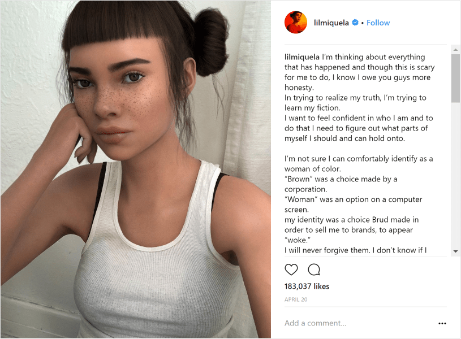Click the caption scrollbar down arrow

(455, 251)
